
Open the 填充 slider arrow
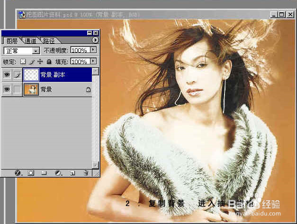point(93,61)
